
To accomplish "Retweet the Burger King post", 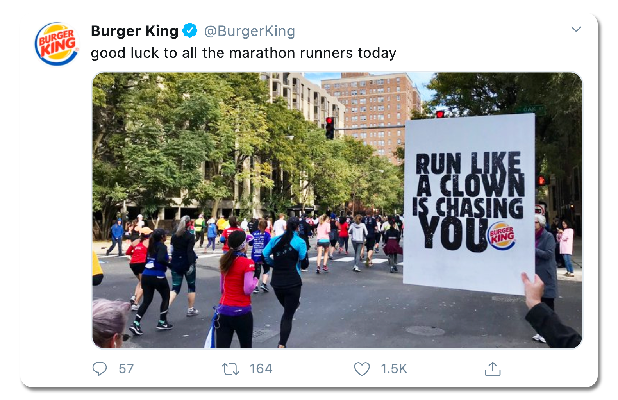I will pos(230,369).
